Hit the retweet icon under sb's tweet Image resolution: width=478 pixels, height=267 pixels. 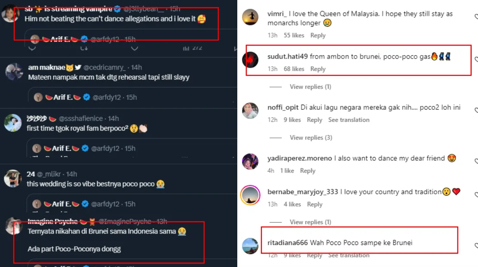click(85, 48)
